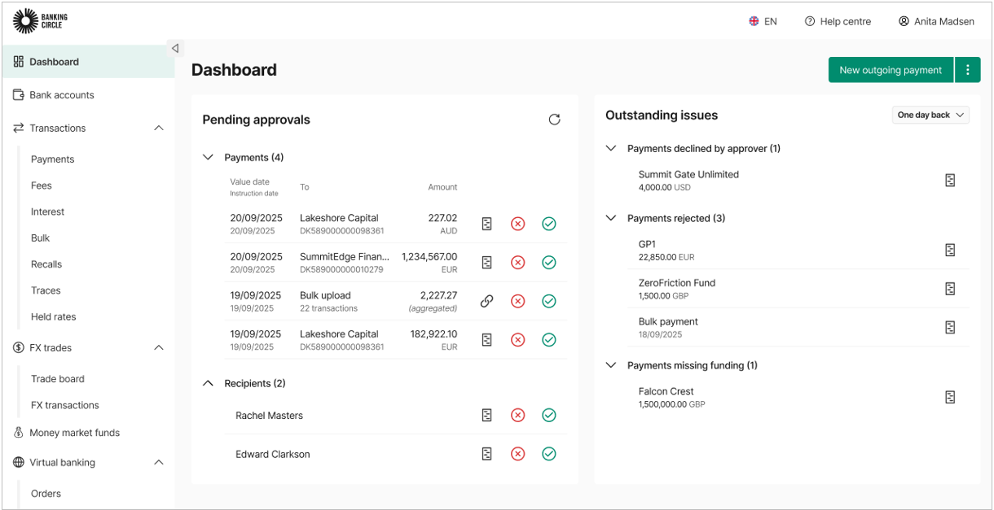Screen dimensions: 994x510
Task: Click the Rachel Masters recipient name
Action: (x=270, y=416)
